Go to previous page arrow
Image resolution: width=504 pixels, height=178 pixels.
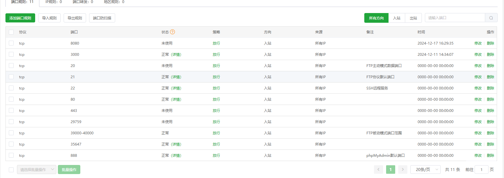click(379, 170)
